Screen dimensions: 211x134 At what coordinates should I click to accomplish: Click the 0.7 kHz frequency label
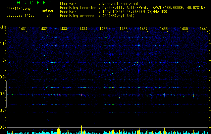pyautogui.click(x=3, y=111)
